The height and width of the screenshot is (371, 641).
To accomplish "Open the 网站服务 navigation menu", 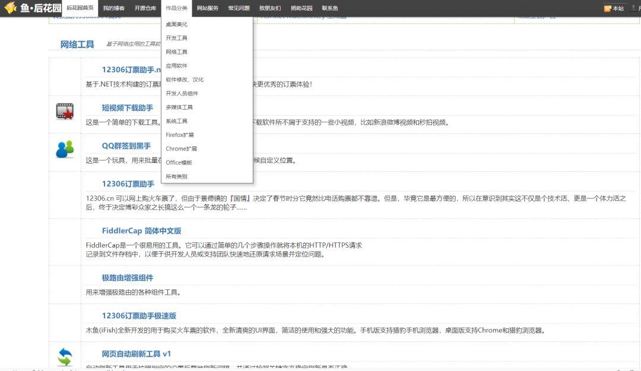I will [207, 8].
